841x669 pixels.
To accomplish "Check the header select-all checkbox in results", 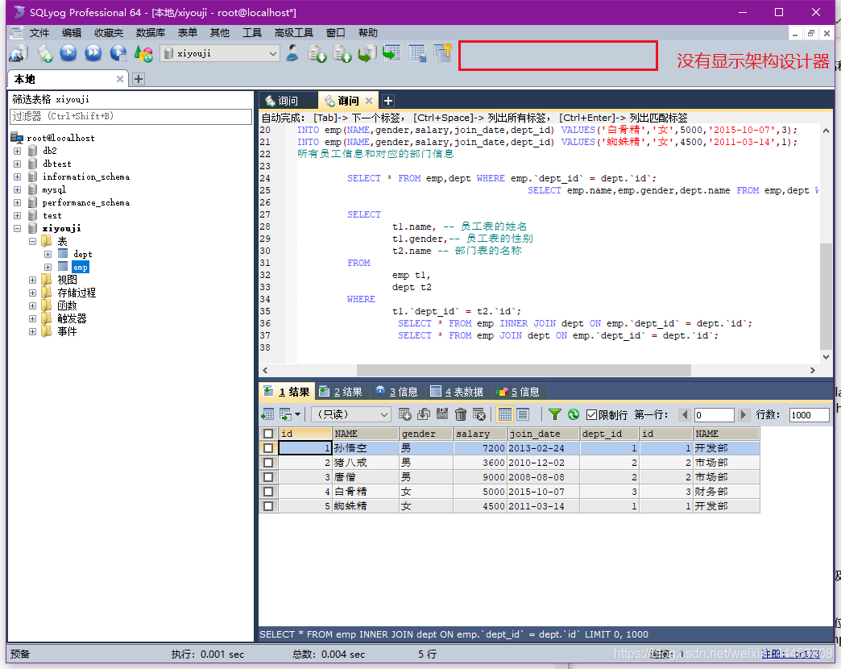I will tap(268, 434).
